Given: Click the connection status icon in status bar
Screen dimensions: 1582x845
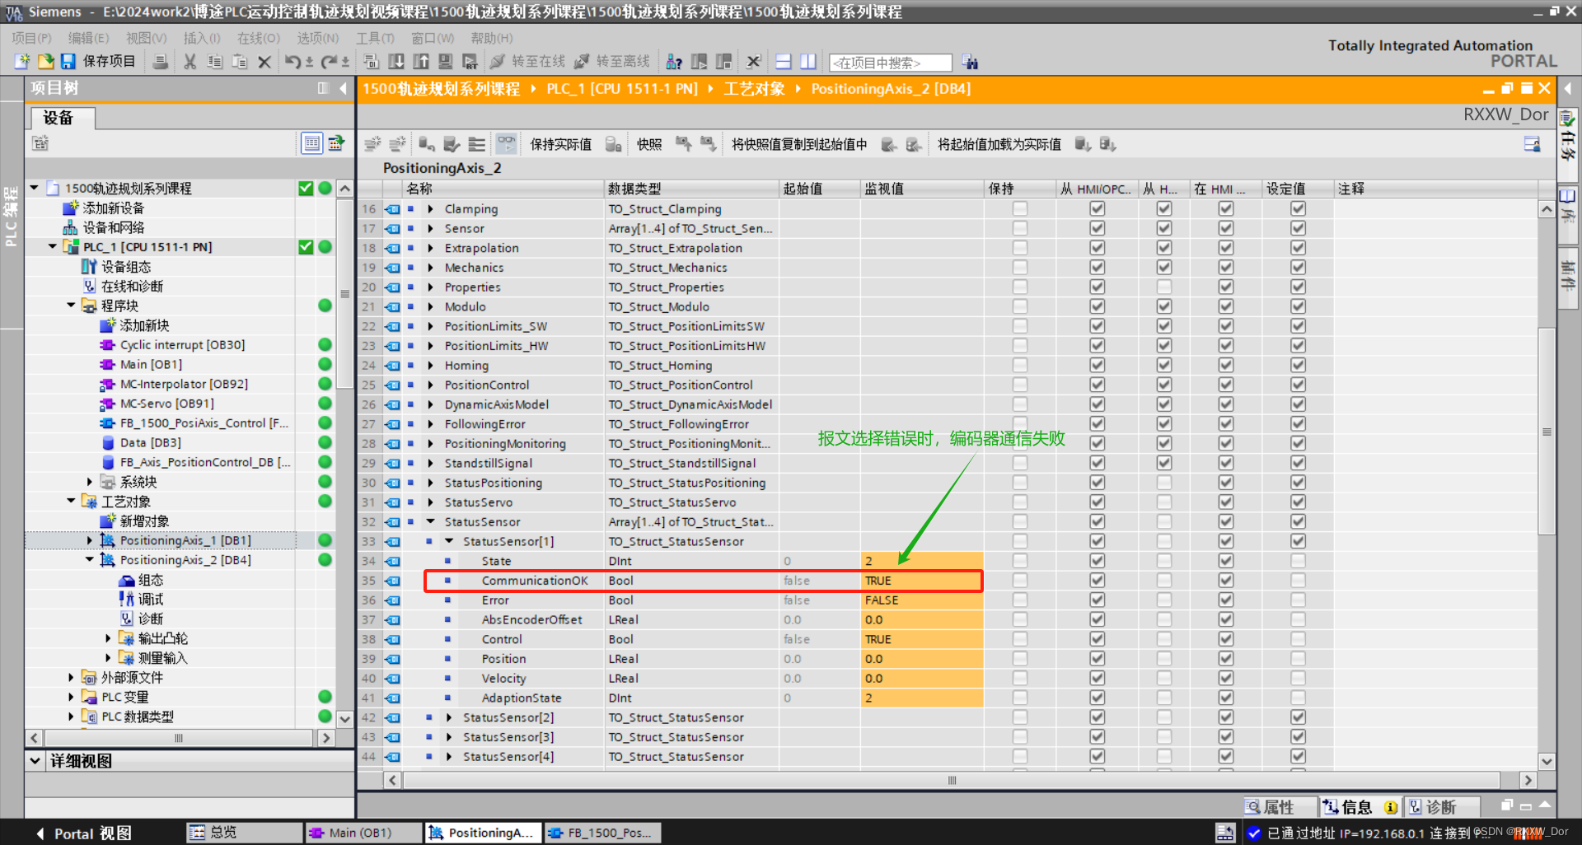Looking at the screenshot, I should point(1254,833).
